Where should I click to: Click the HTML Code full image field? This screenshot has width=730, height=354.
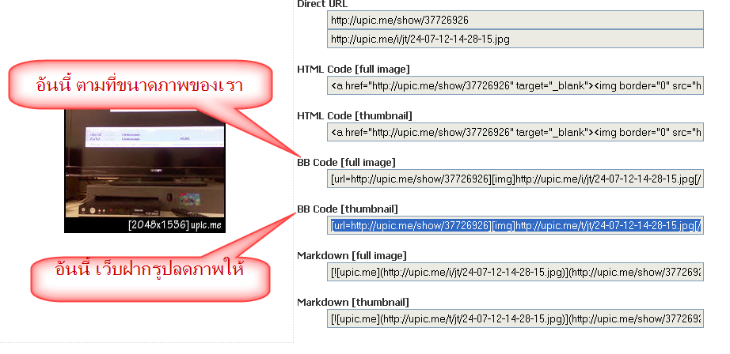[x=515, y=85]
